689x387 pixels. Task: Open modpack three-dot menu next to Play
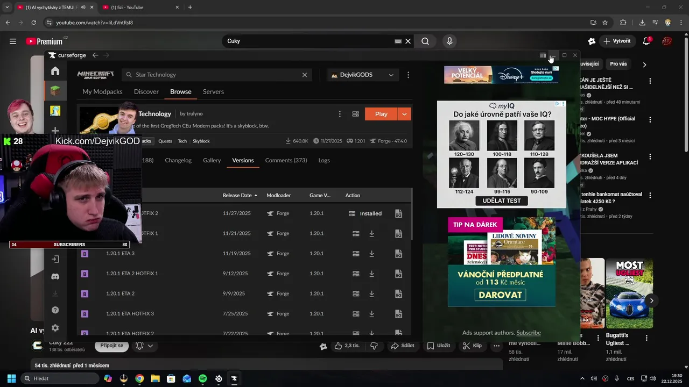coord(340,114)
